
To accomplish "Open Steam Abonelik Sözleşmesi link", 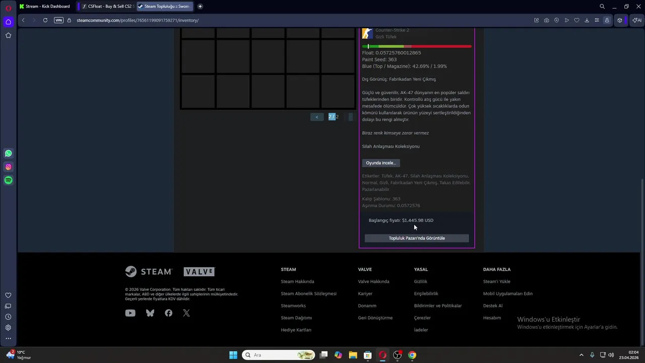I will [x=308, y=293].
